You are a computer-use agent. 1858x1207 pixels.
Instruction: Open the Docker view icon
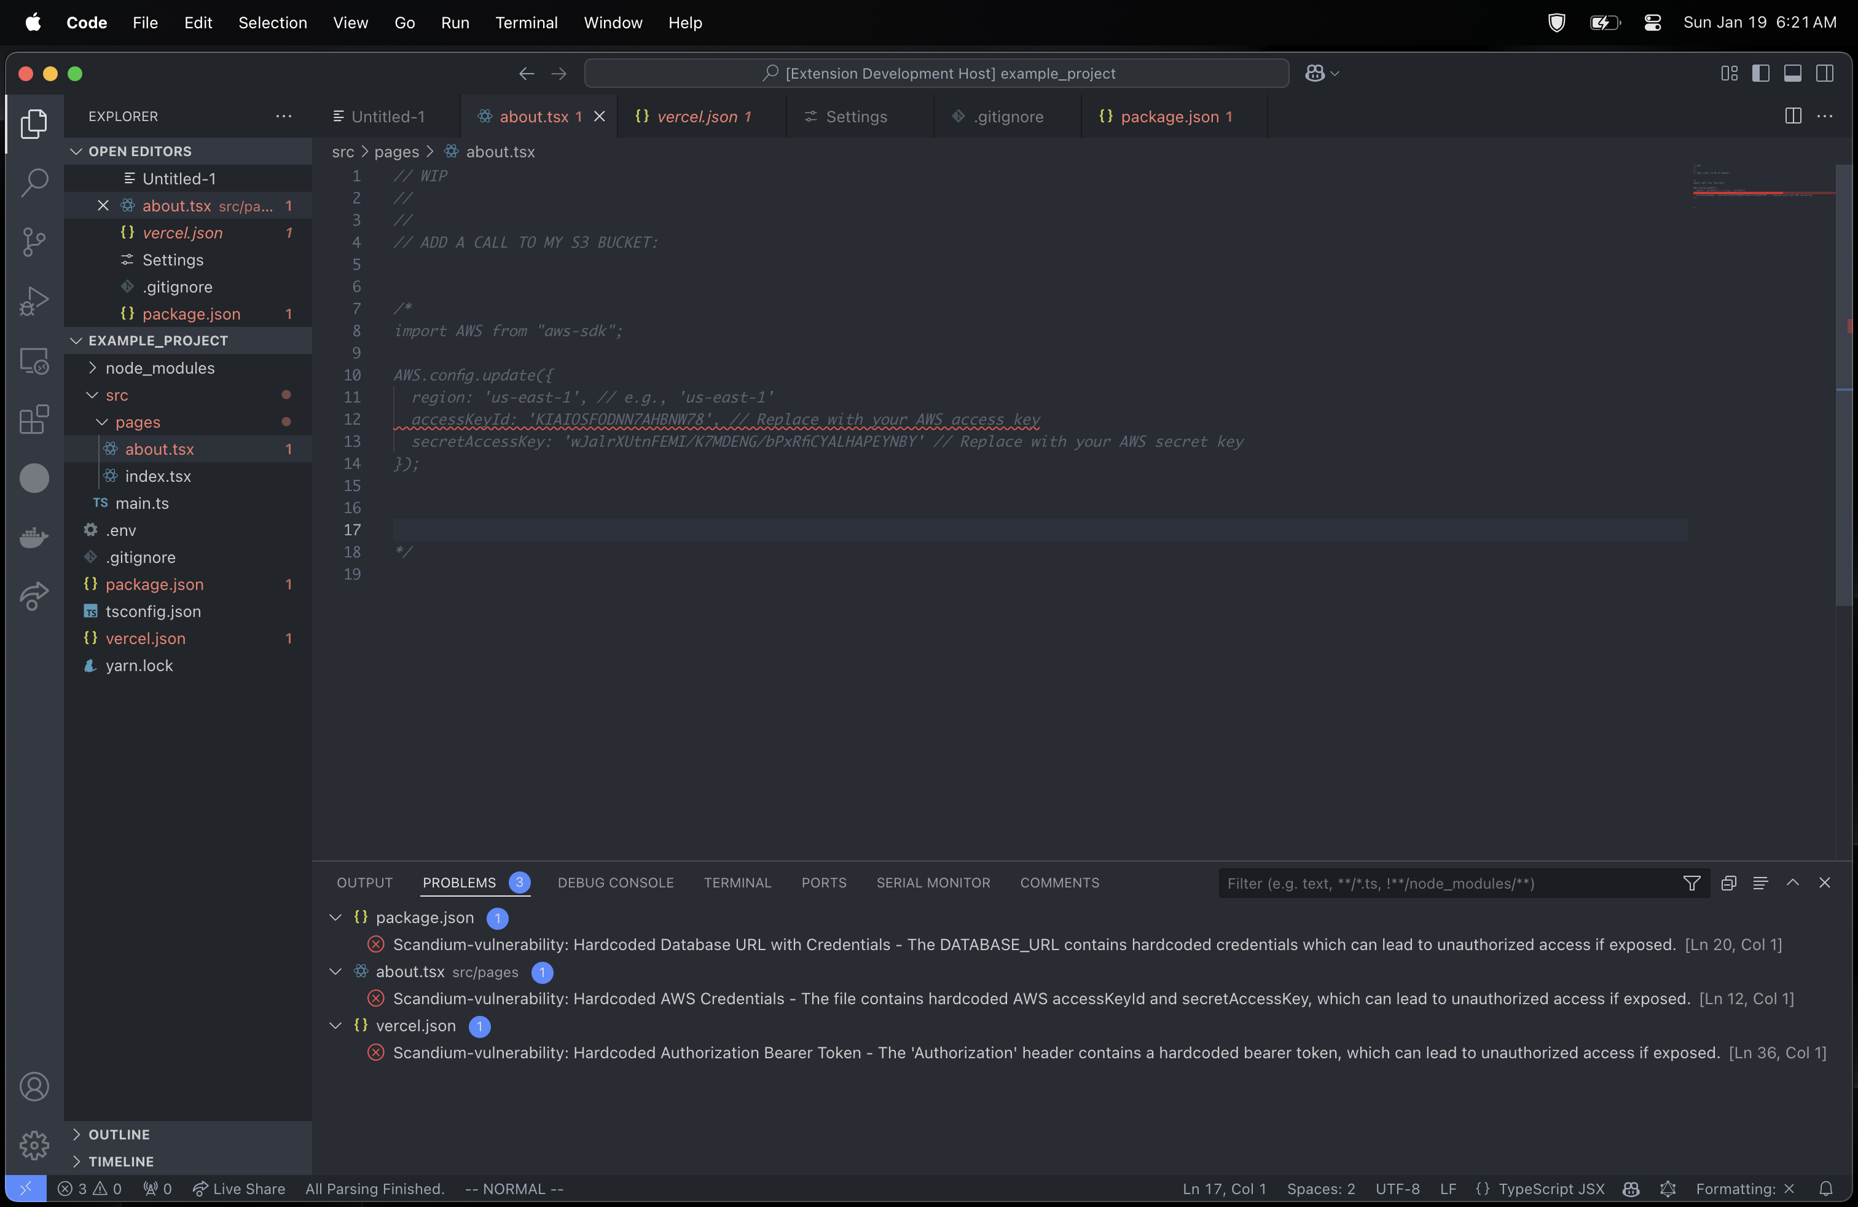point(34,537)
